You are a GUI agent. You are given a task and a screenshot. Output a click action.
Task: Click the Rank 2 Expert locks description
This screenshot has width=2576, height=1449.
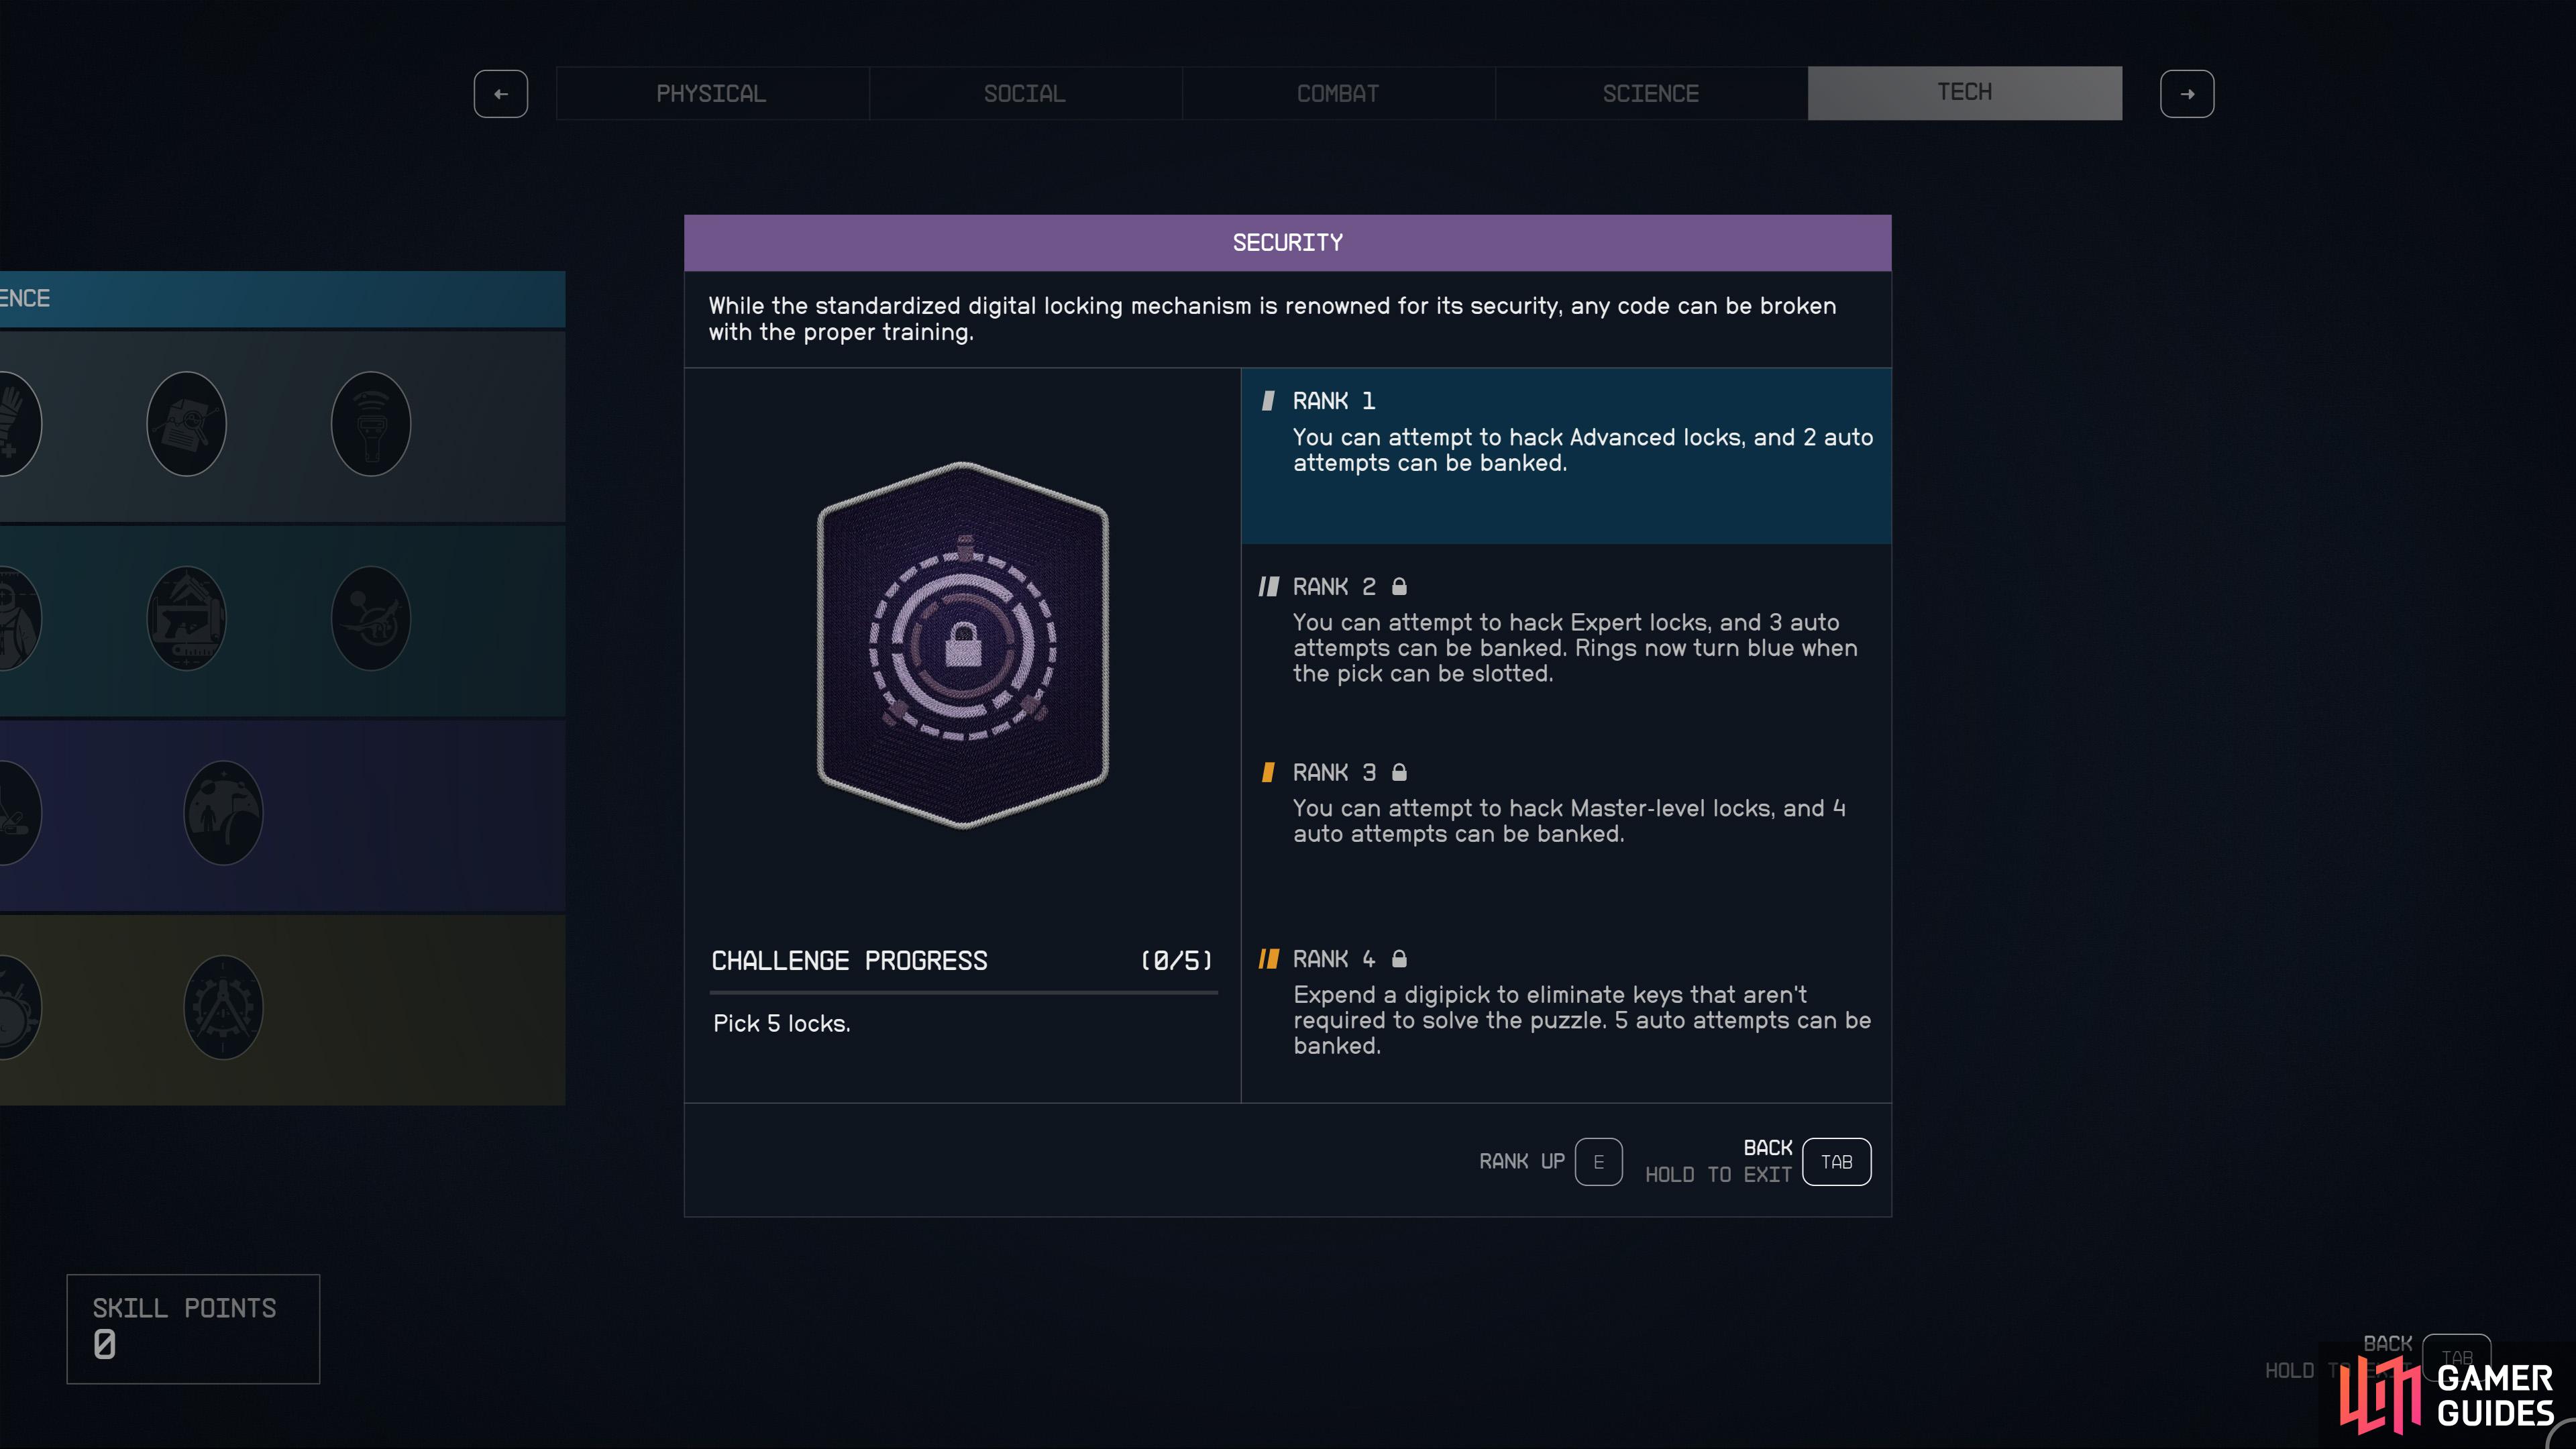1575,648
